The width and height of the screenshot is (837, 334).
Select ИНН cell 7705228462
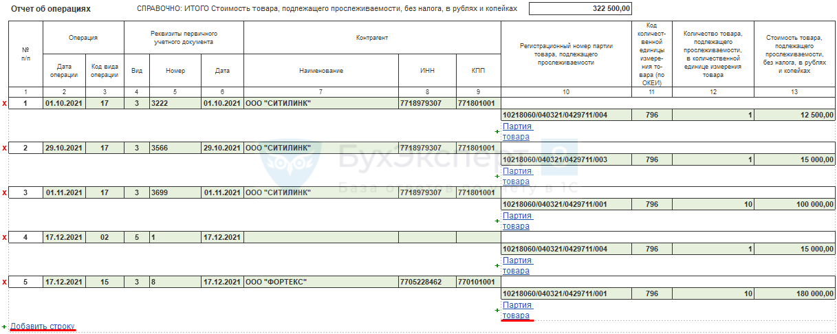[x=427, y=282]
